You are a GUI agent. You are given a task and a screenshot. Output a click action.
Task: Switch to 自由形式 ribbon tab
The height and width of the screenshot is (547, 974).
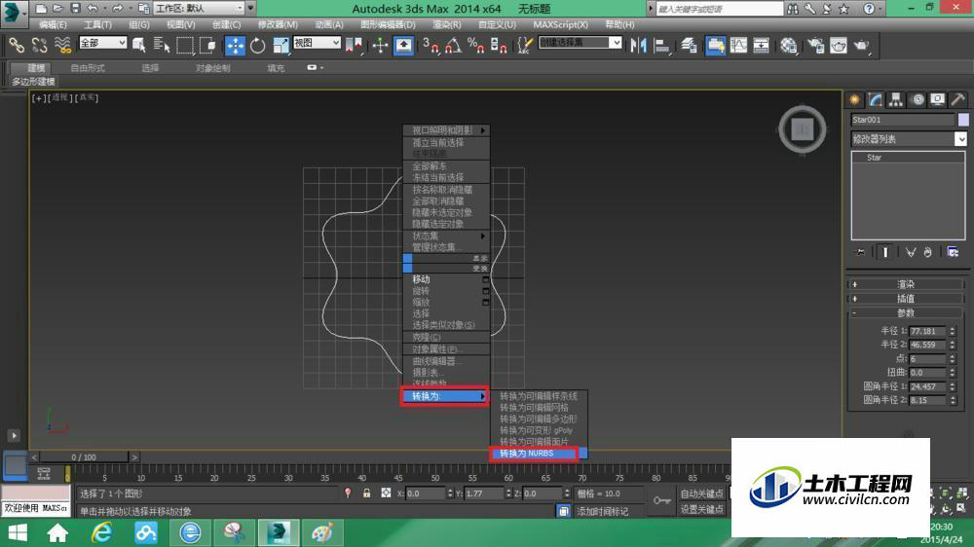[88, 68]
